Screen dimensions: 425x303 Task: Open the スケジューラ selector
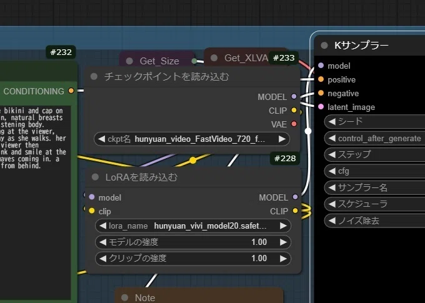point(374,204)
